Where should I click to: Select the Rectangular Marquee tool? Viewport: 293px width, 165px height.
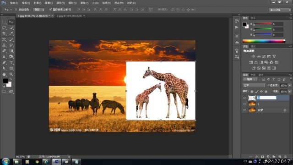[4, 22]
